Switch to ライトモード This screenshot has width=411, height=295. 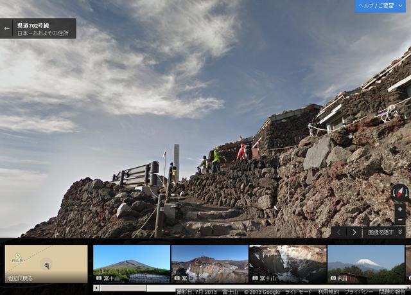point(299,292)
